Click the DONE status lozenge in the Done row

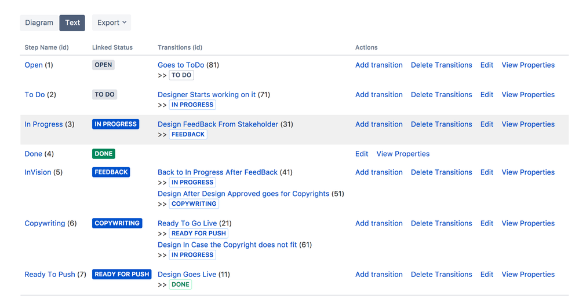(104, 154)
